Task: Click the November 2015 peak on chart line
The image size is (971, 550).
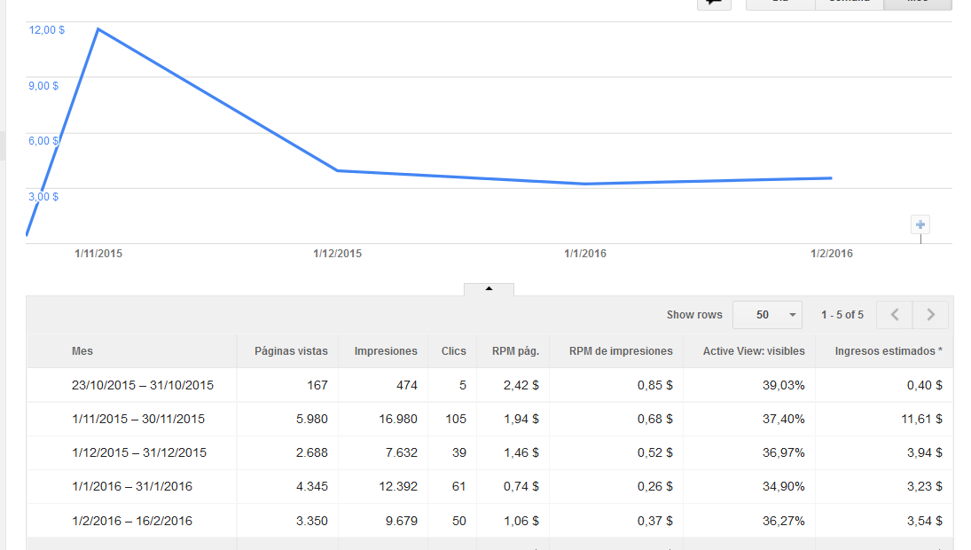Action: (x=98, y=29)
